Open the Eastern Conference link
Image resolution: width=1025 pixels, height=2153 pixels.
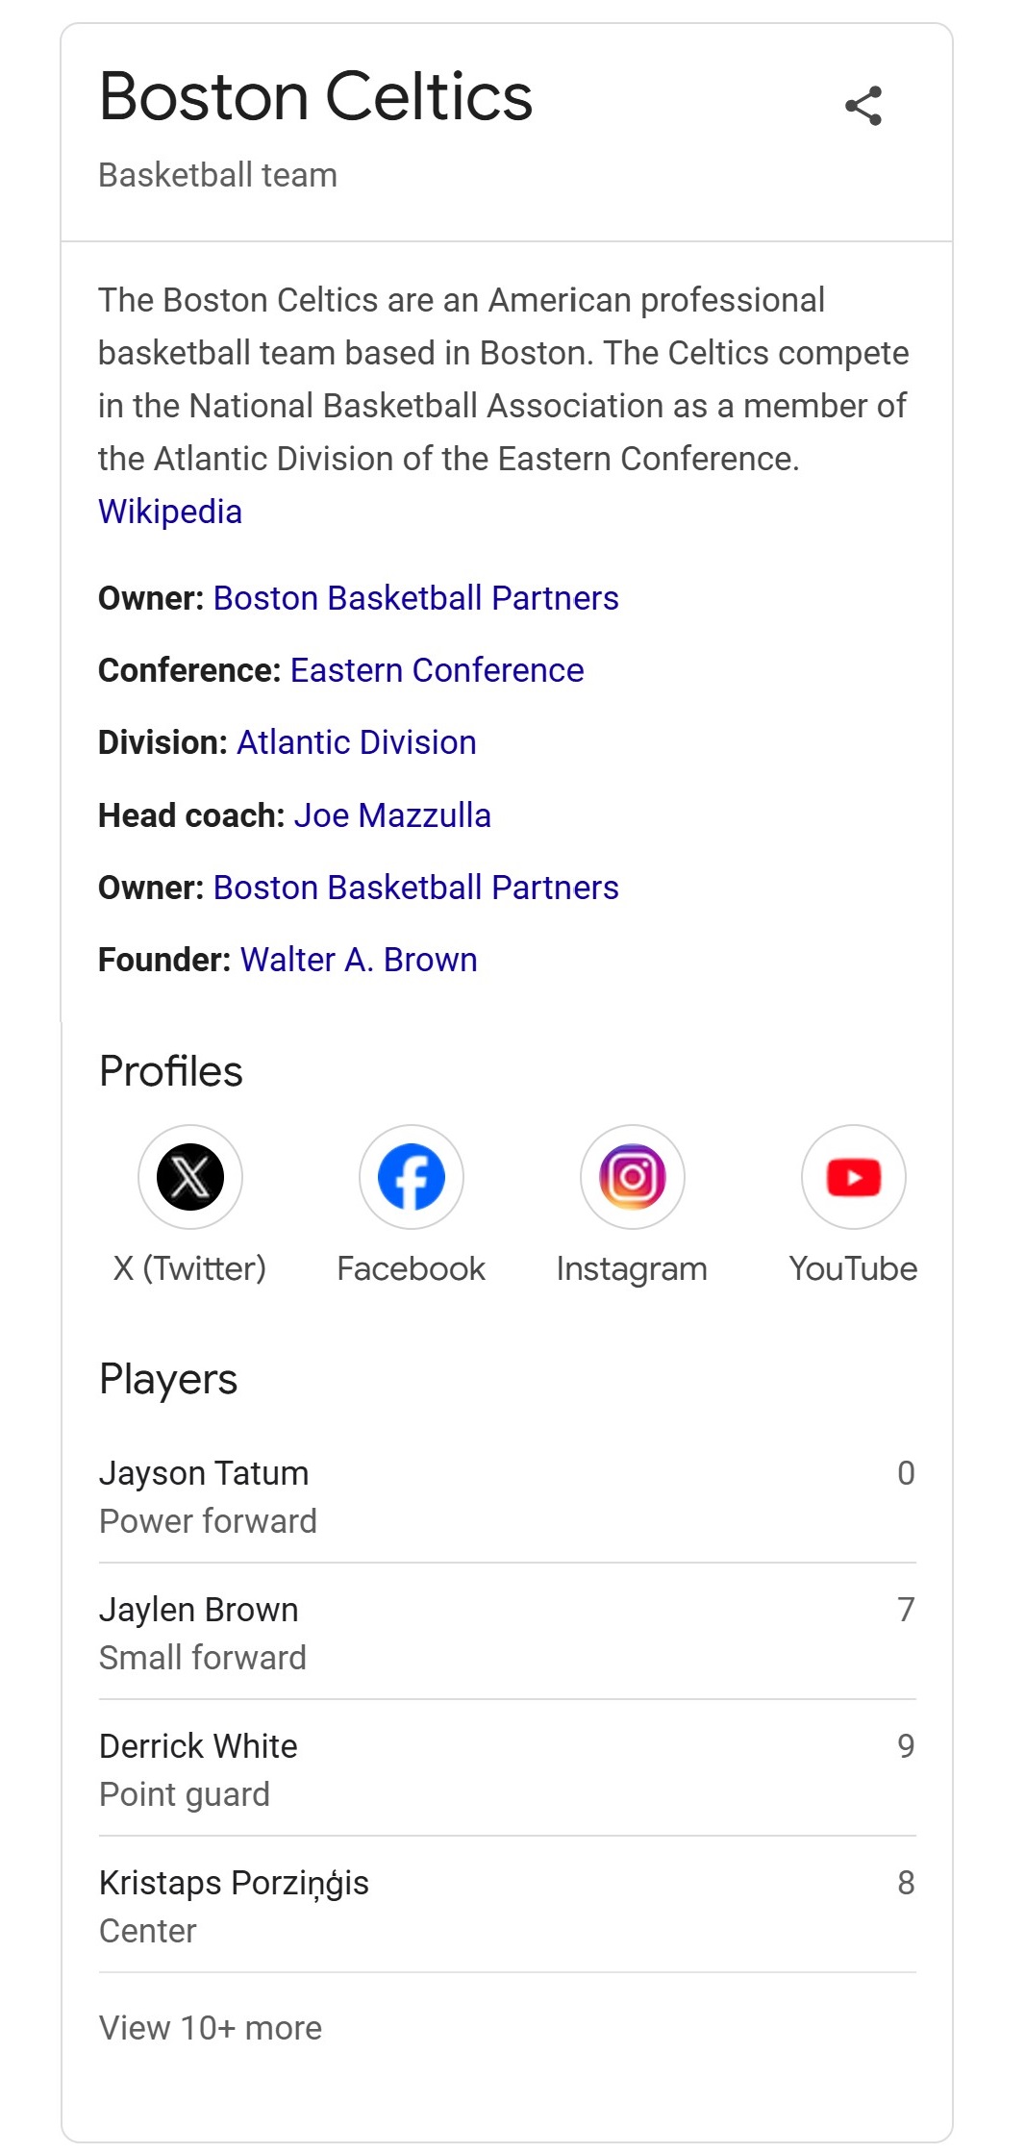point(437,670)
